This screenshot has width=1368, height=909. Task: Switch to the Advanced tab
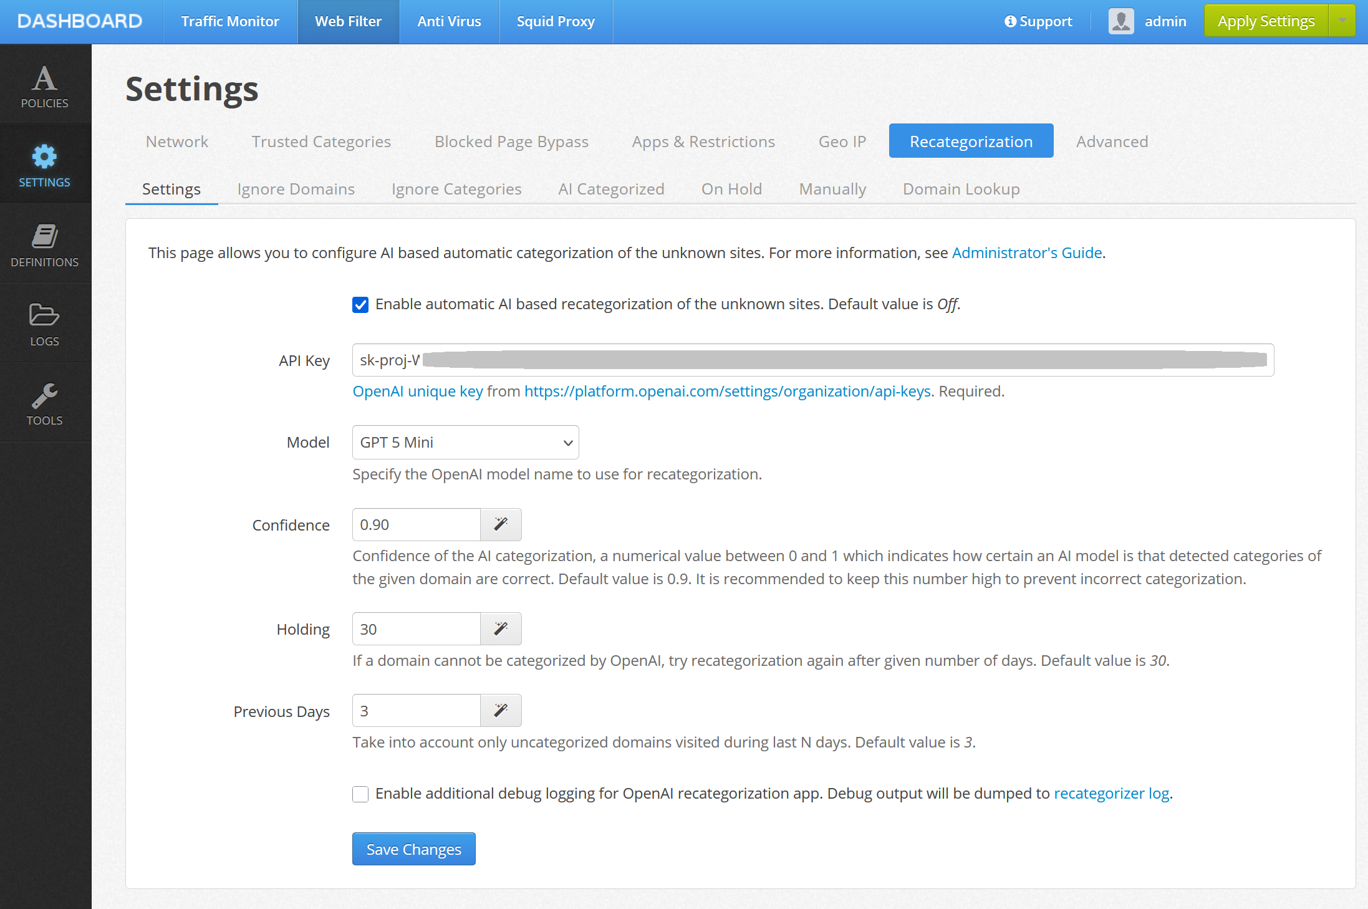pyautogui.click(x=1112, y=142)
